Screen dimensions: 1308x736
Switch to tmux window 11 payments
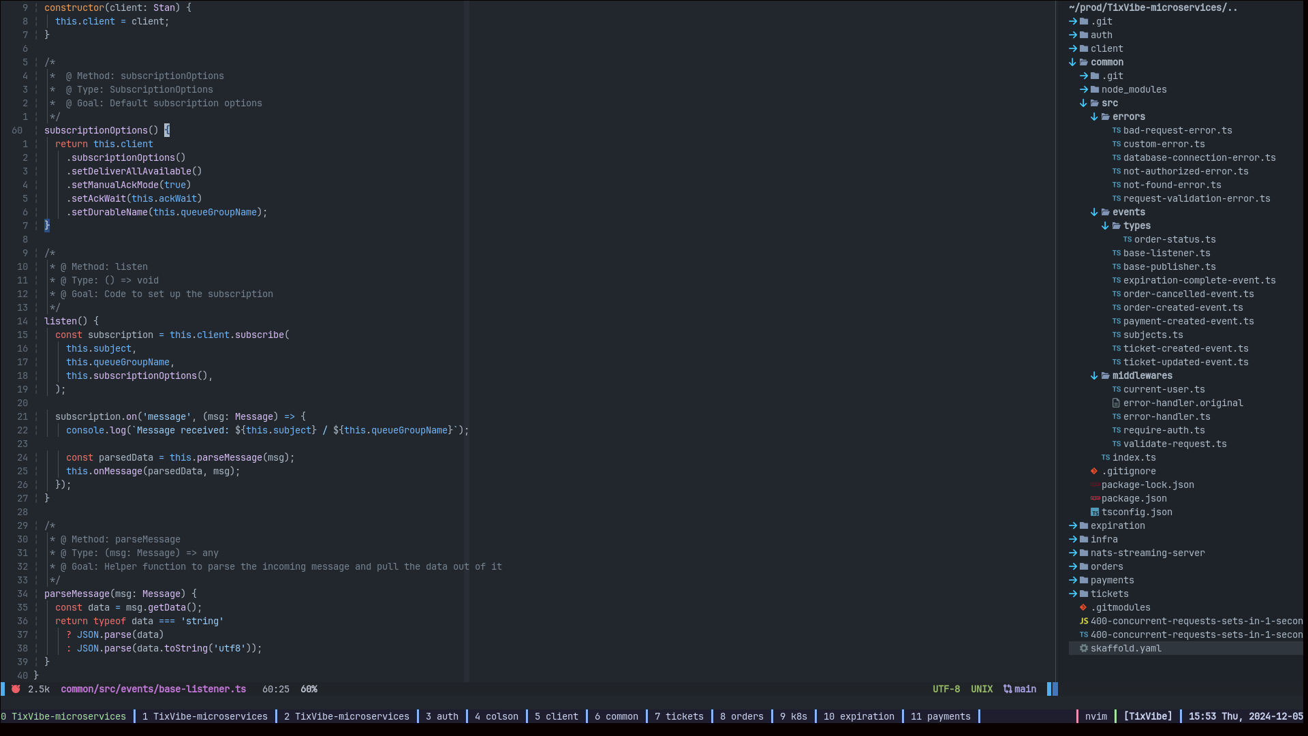940,716
